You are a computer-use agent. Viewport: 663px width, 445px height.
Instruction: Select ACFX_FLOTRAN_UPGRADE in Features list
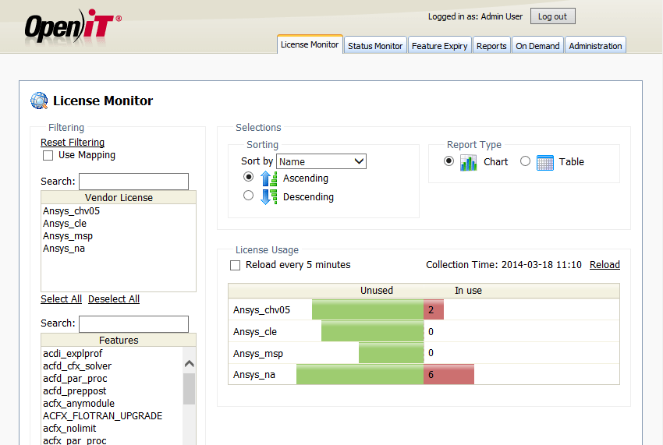tap(112, 416)
